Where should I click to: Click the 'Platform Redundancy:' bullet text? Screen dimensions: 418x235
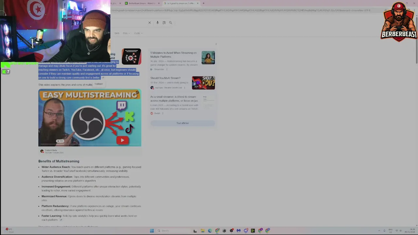click(x=56, y=206)
